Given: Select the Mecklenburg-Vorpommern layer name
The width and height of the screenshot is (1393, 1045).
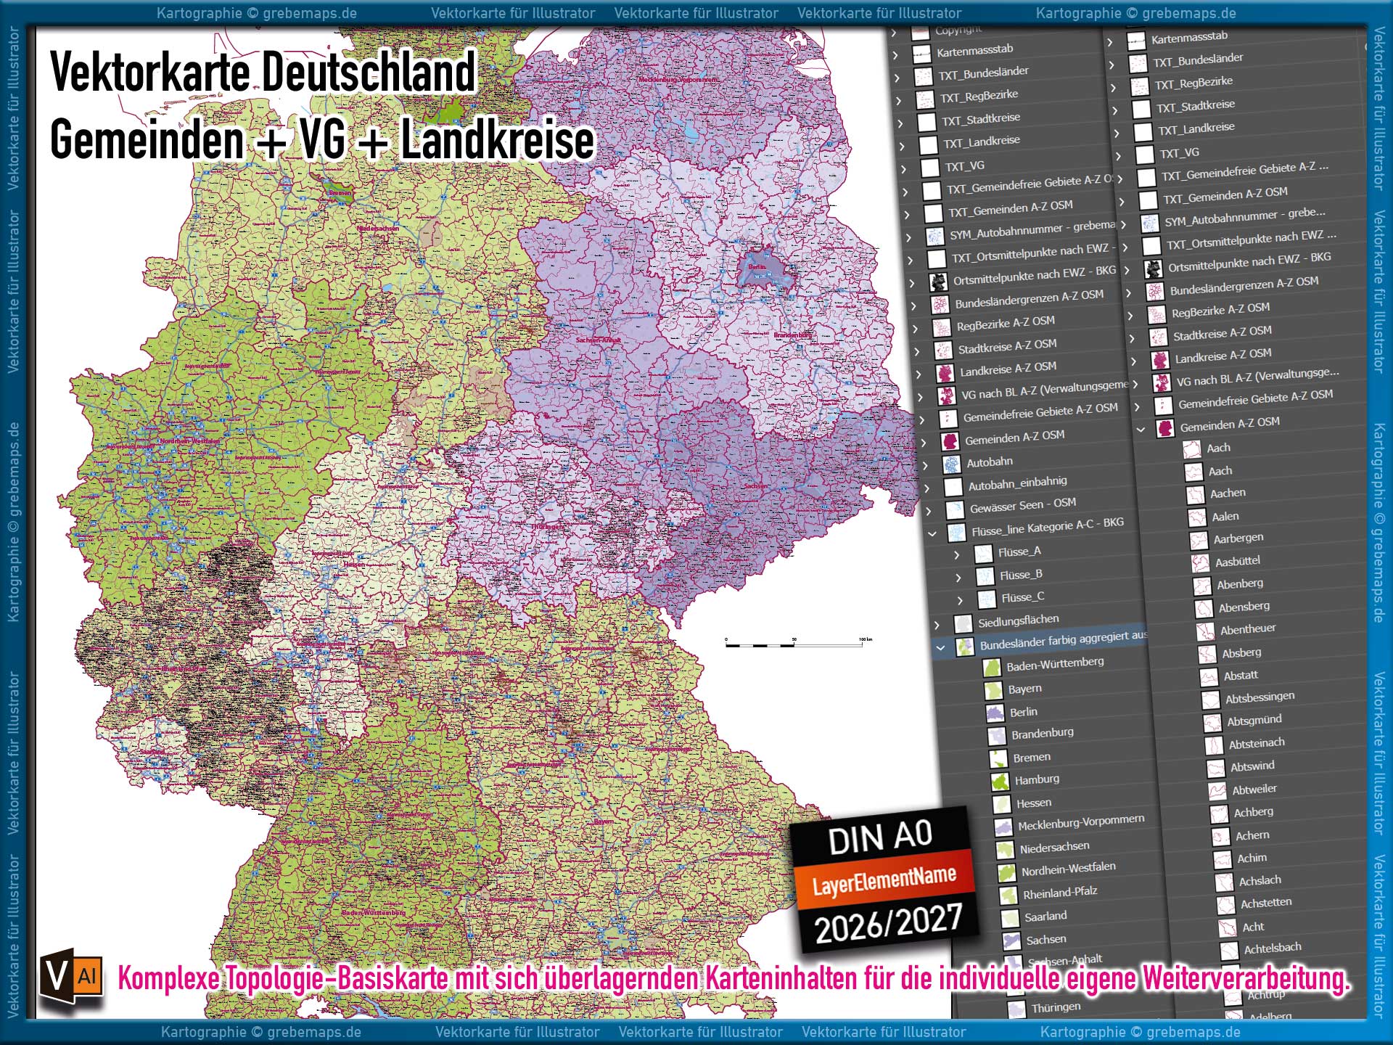Looking at the screenshot, I should click(1081, 822).
